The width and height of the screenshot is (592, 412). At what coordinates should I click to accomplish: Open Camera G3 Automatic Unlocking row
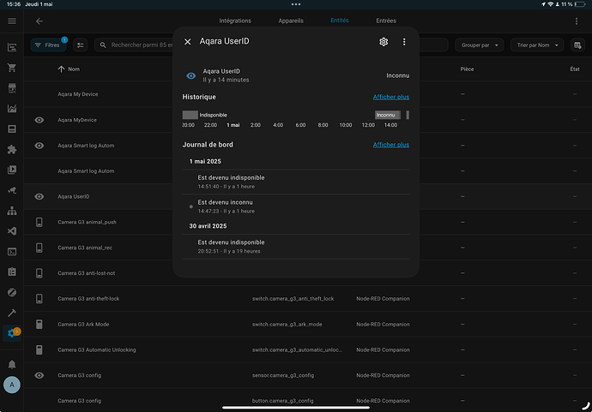308,349
